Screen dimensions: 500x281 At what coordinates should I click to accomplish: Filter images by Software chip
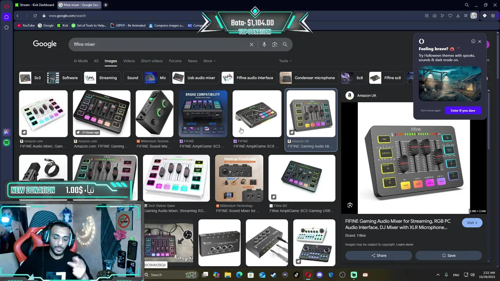(64, 78)
